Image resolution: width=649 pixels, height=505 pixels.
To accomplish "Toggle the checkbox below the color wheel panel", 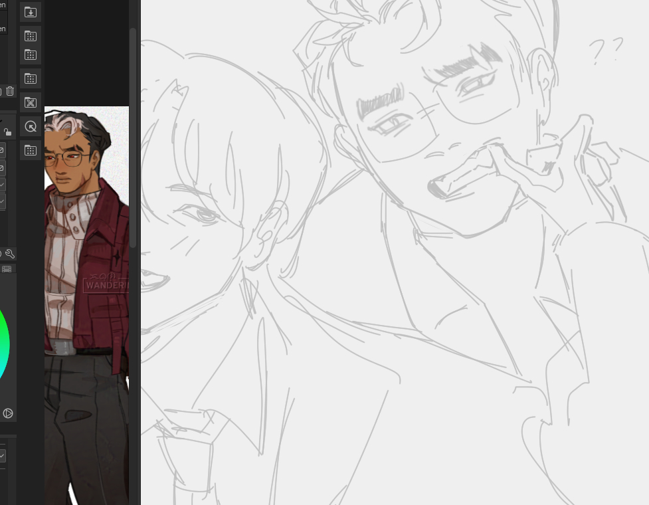I will [x=2, y=456].
